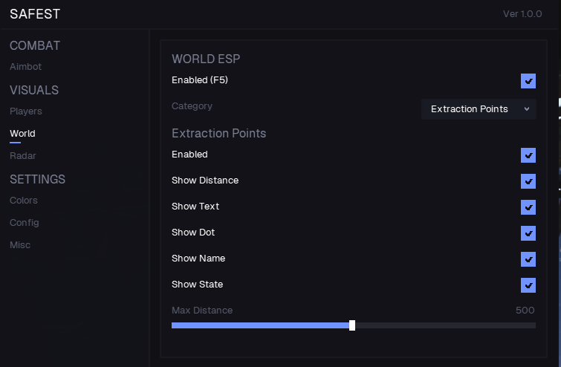Disable the Extraction Points Enabled checkbox
The width and height of the screenshot is (561, 367).
[528, 155]
